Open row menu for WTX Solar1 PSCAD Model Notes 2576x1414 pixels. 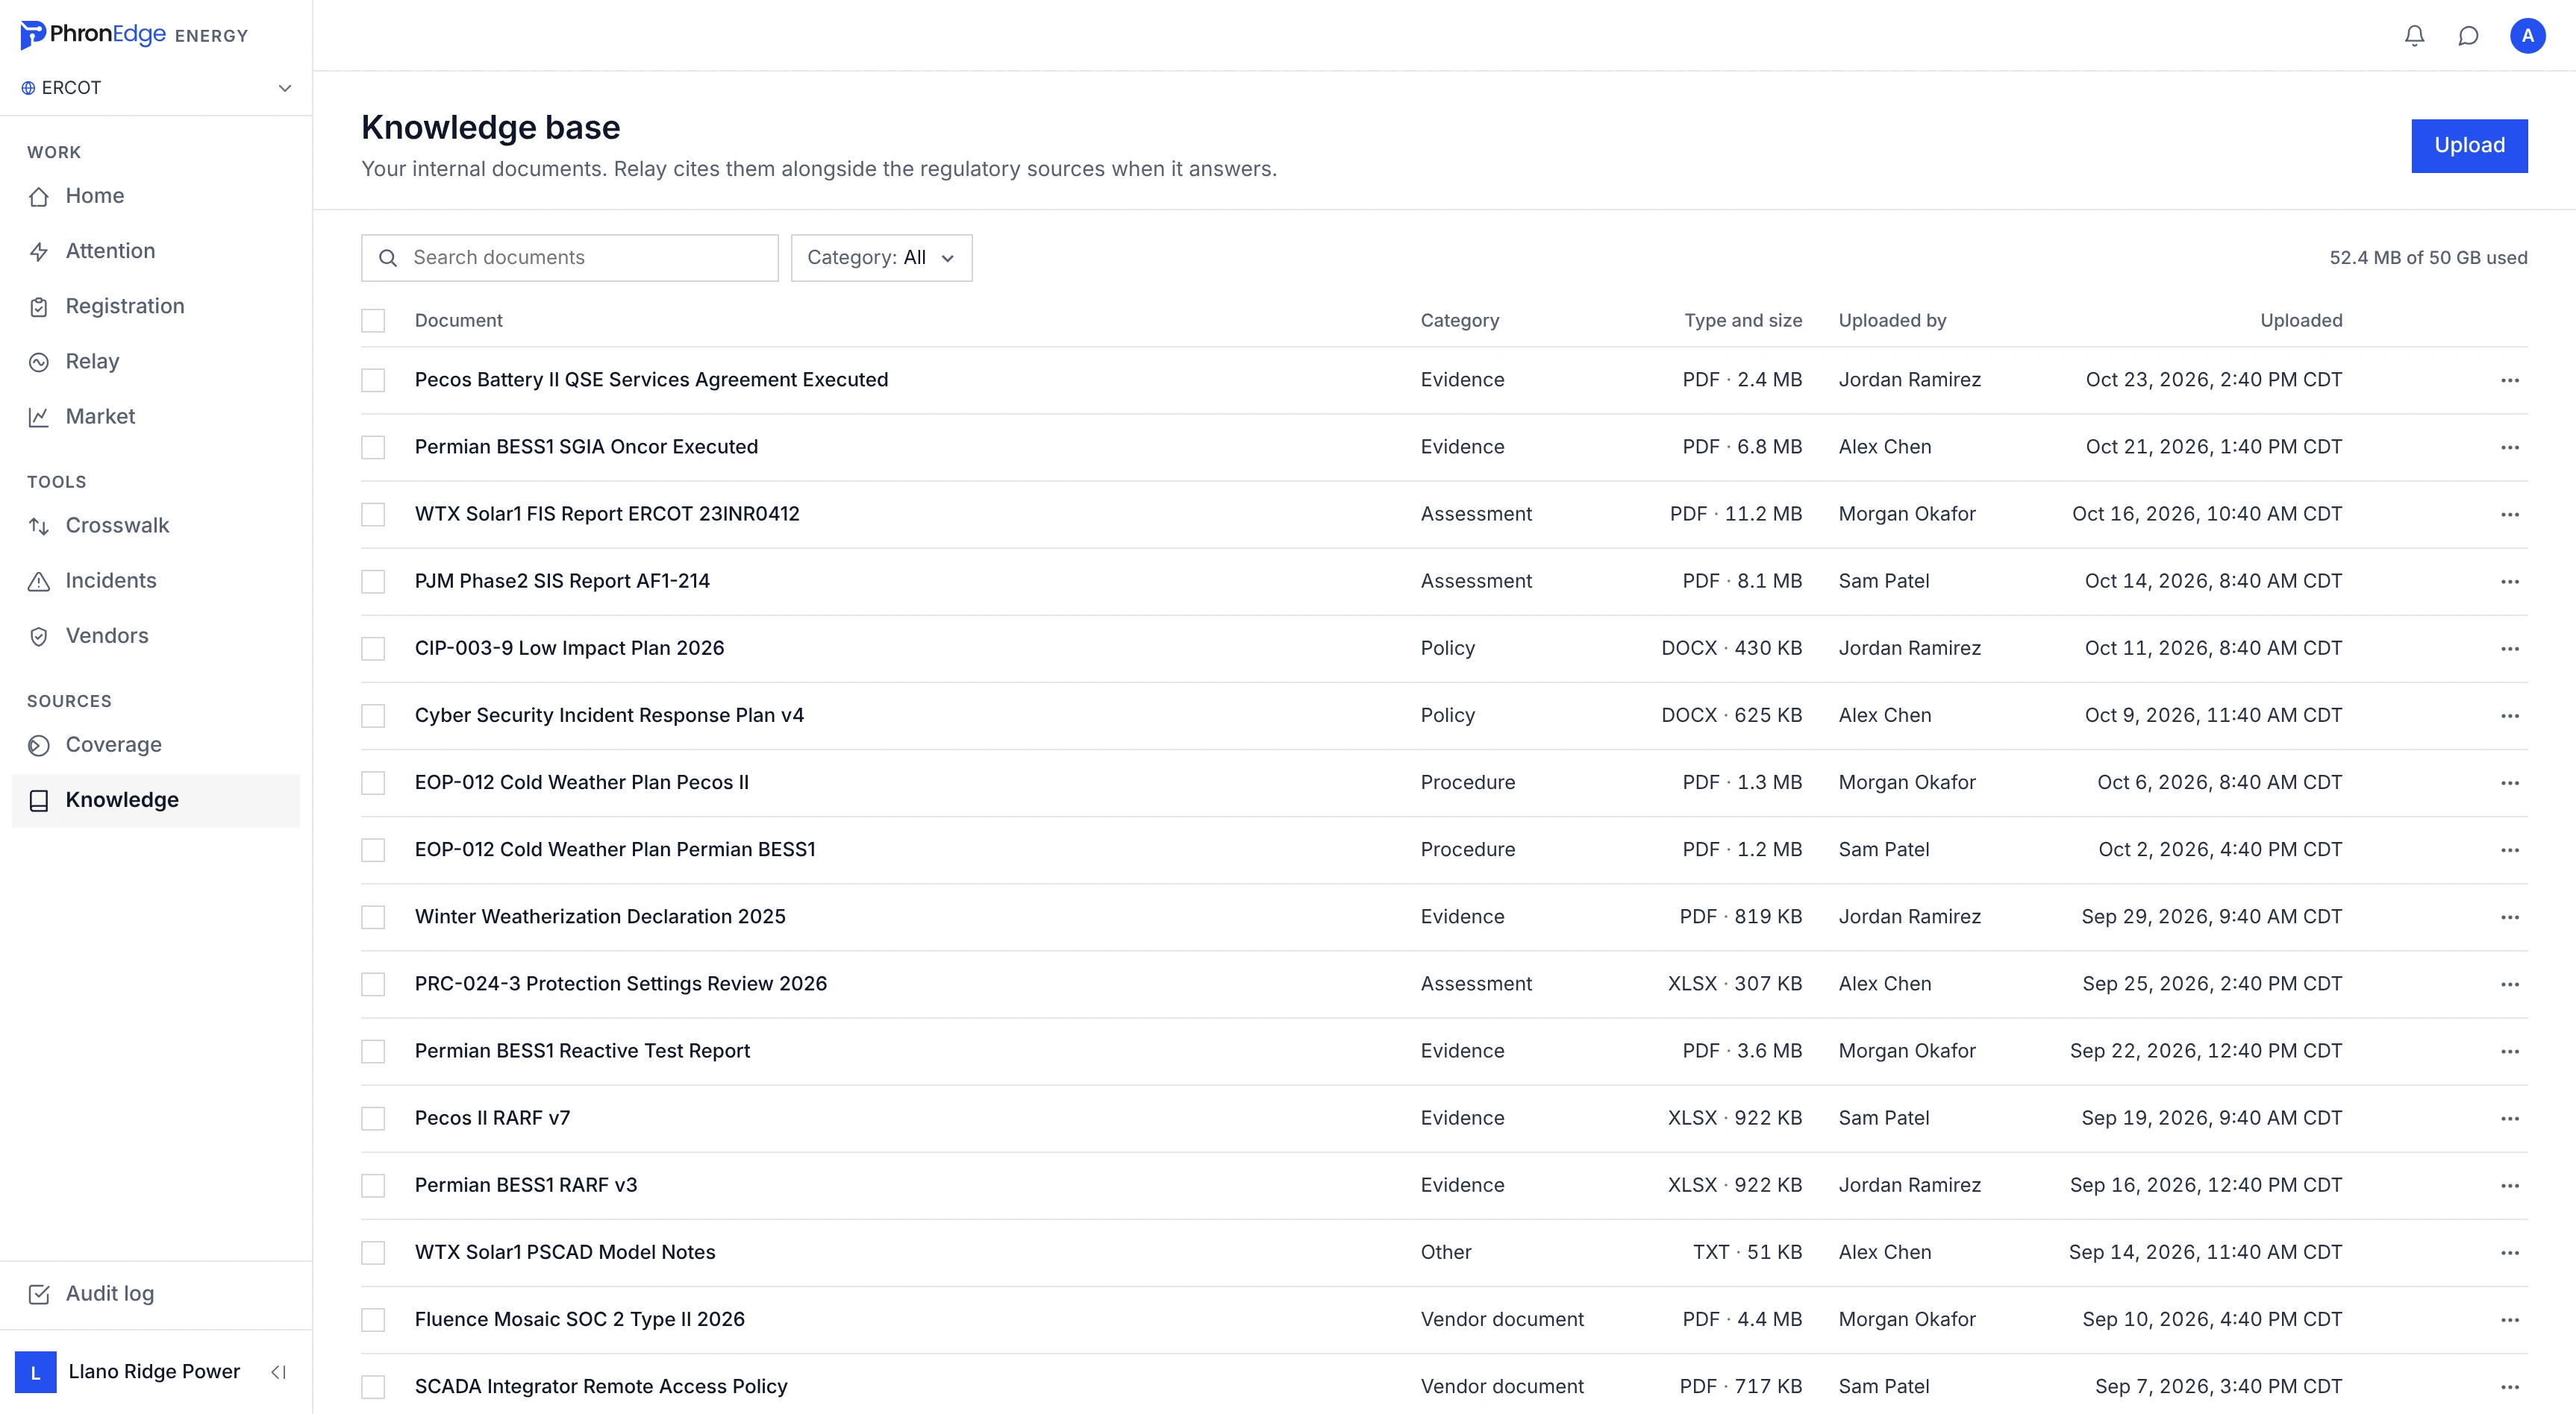2509,1252
